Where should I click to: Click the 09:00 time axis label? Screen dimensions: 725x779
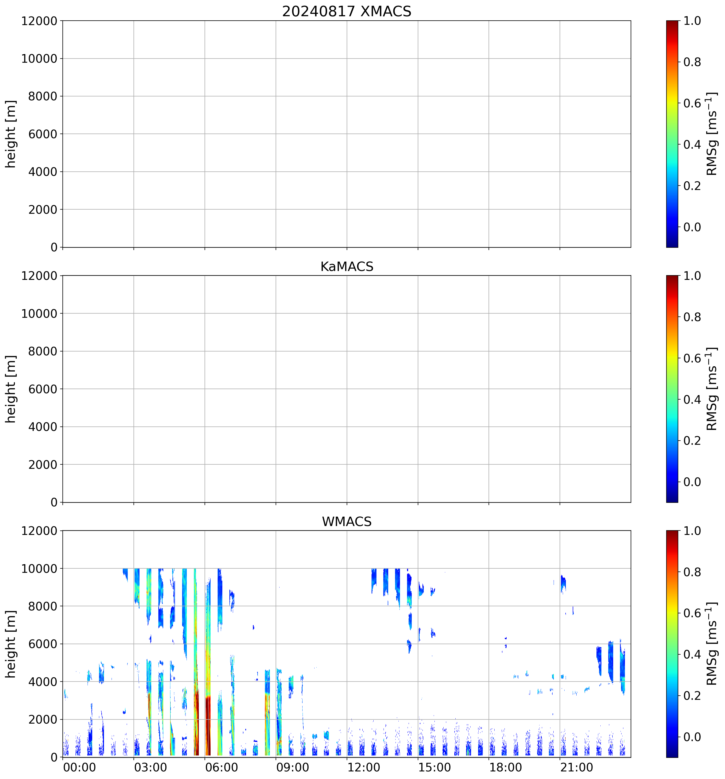point(293,767)
